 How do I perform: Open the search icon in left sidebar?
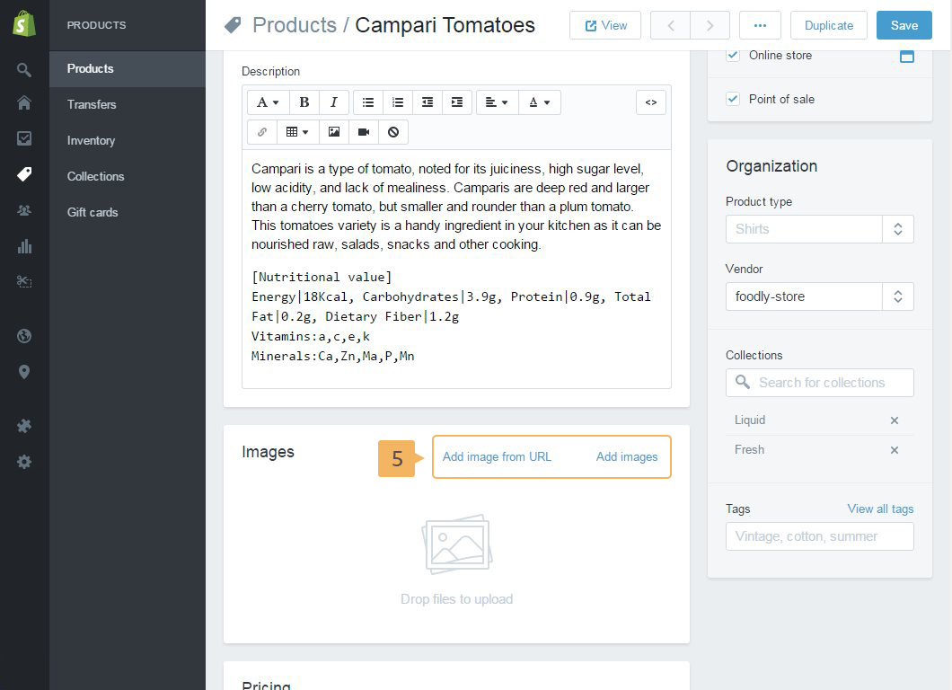click(24, 69)
